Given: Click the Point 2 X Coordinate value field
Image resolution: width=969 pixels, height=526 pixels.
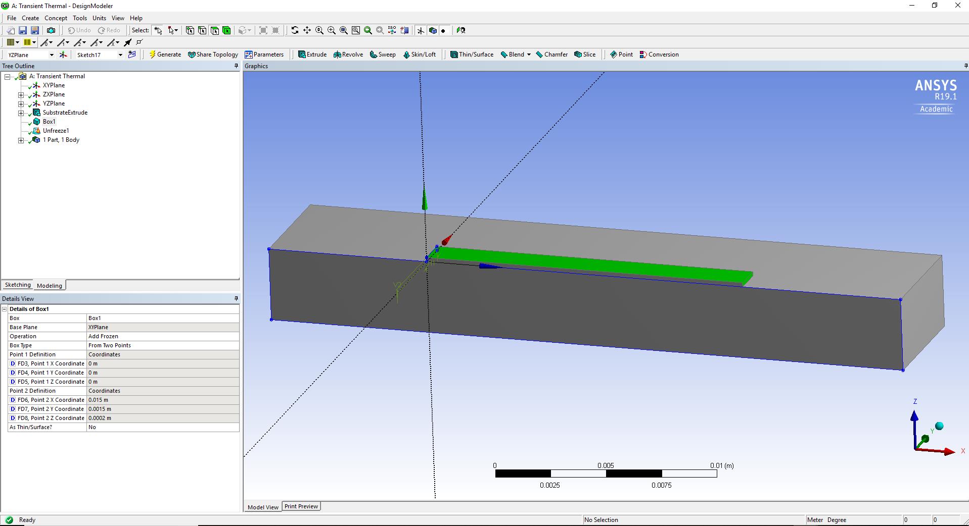Looking at the screenshot, I should tap(162, 400).
